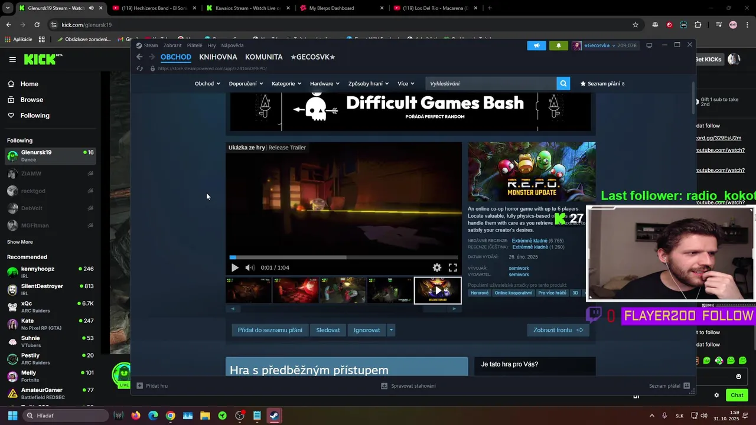The image size is (756, 425).
Task: Click Windows Start button
Action: (12, 416)
